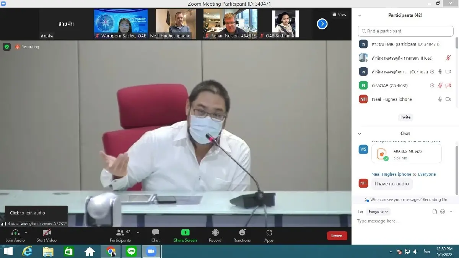Open the Reactions menu

click(242, 235)
